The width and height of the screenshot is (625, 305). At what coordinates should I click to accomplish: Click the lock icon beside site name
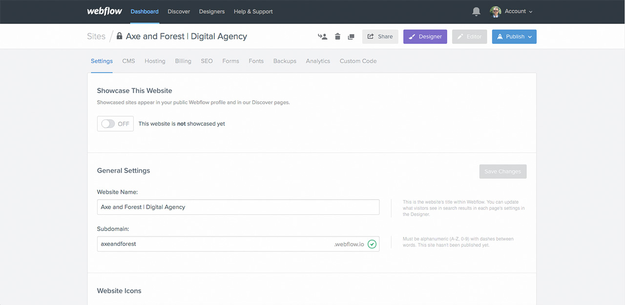click(x=119, y=36)
